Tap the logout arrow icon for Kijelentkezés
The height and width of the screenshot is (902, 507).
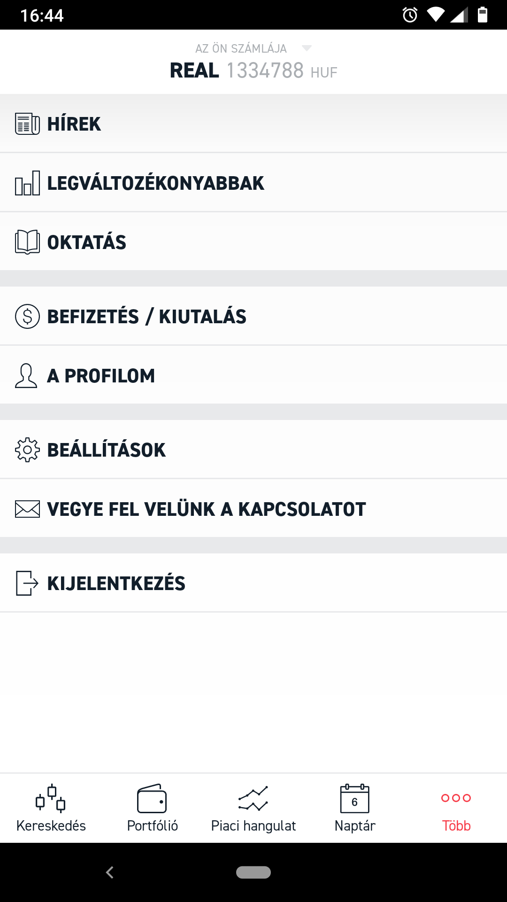click(27, 583)
